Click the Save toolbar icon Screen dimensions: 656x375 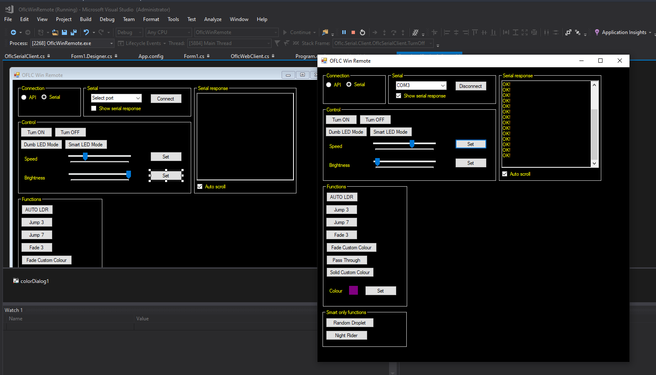point(64,32)
